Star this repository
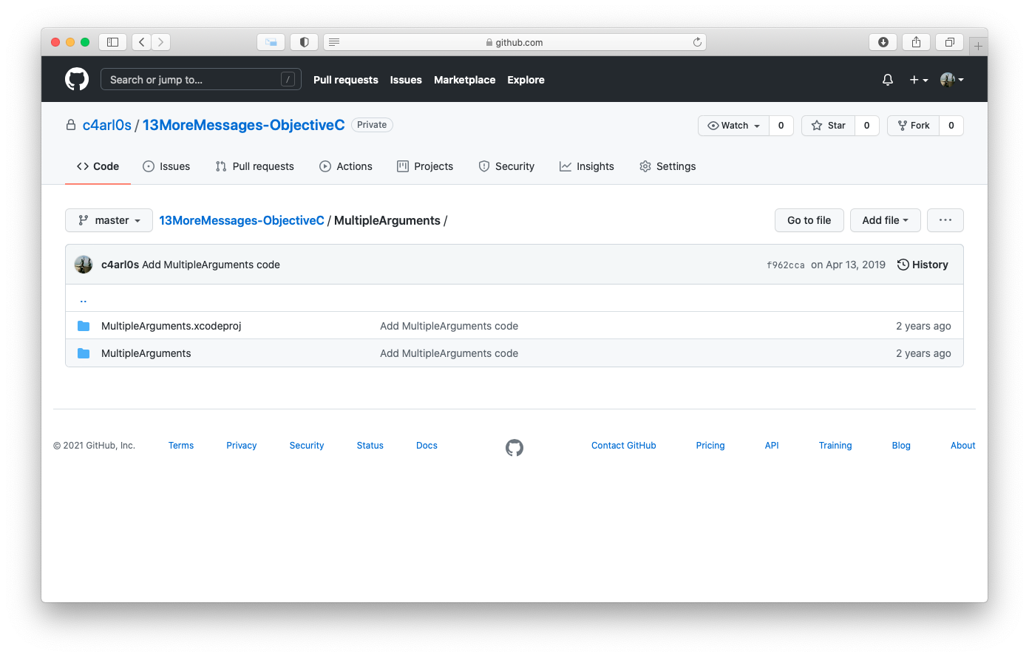This screenshot has height=657, width=1029. 829,126
